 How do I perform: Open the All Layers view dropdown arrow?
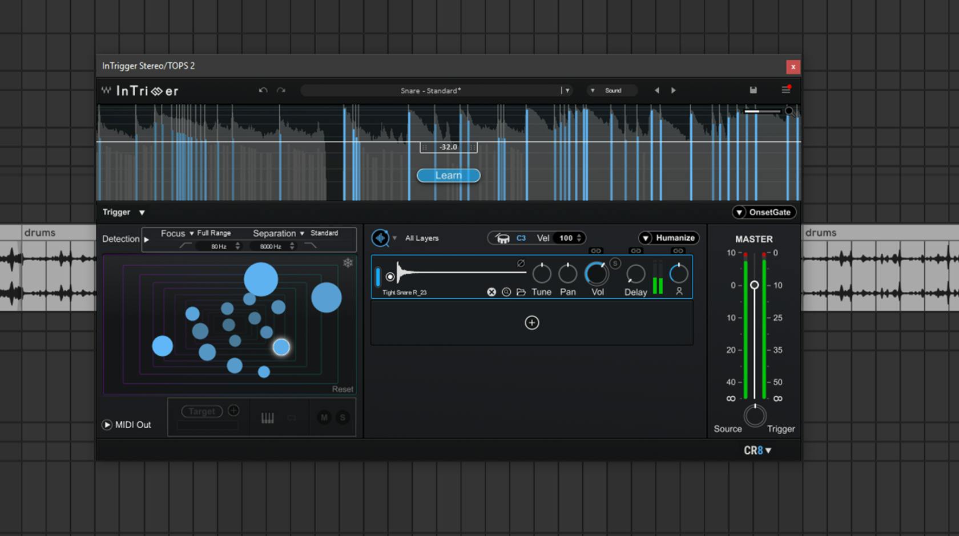point(394,238)
